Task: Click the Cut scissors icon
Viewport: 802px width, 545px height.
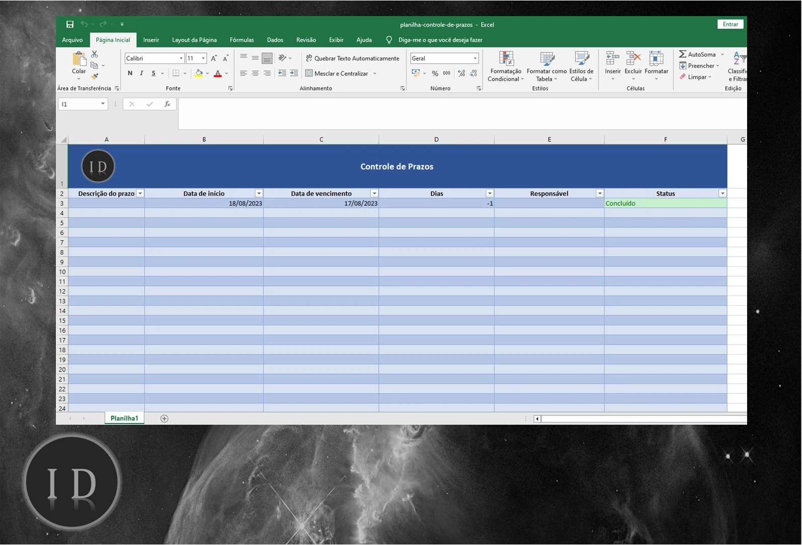Action: click(x=94, y=54)
